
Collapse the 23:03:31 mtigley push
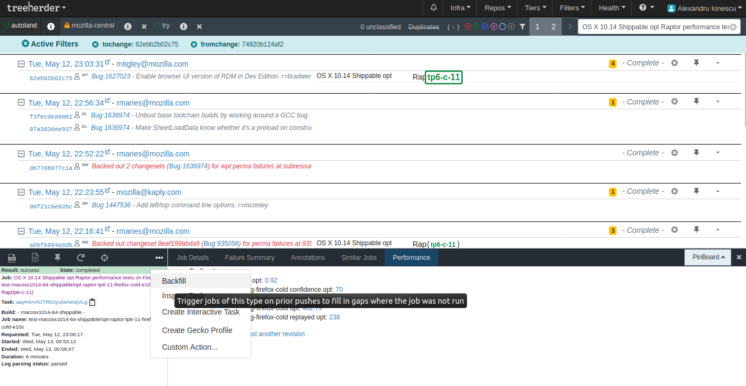tap(21, 64)
